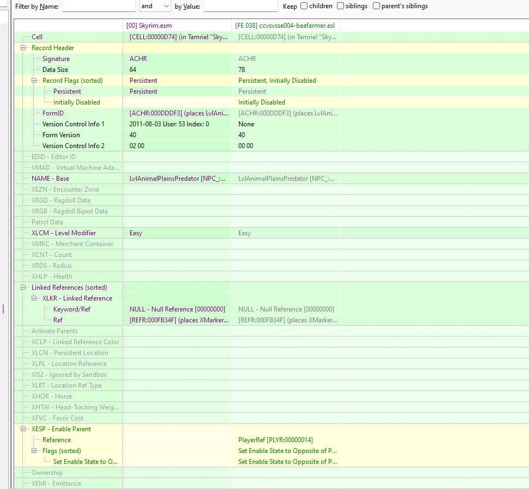Screen dimensions: 529x489
Task: Select the XRDS - Radius row
Action: [x=52, y=266]
